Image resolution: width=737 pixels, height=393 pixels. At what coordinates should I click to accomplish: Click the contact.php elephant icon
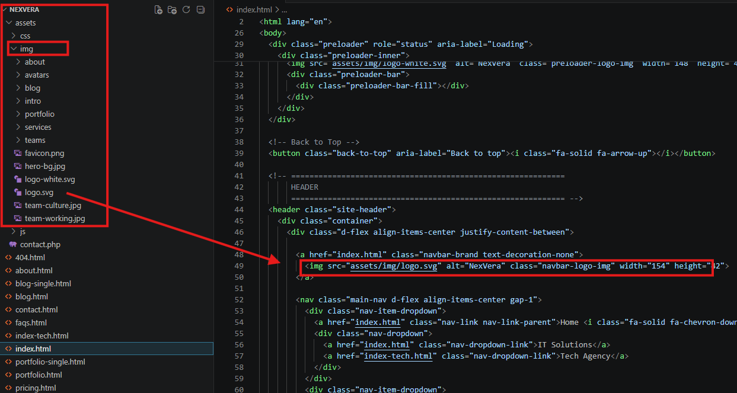click(x=13, y=244)
